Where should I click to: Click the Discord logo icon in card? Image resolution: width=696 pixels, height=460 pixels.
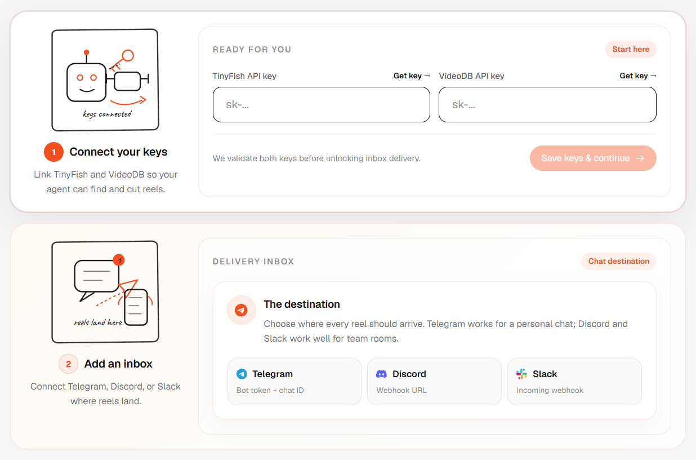click(382, 374)
